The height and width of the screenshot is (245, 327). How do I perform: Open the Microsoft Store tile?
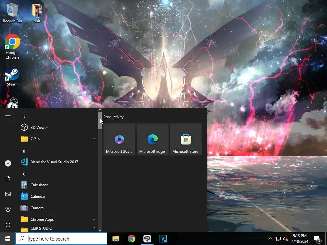[186, 139]
